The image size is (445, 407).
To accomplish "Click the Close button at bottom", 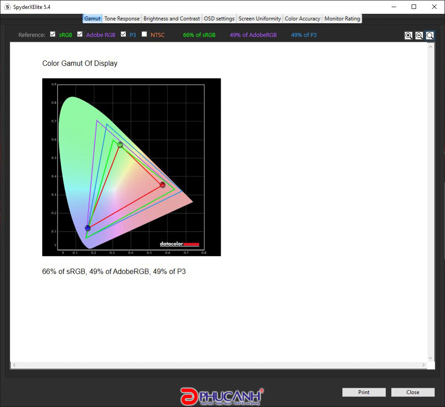I will point(413,392).
